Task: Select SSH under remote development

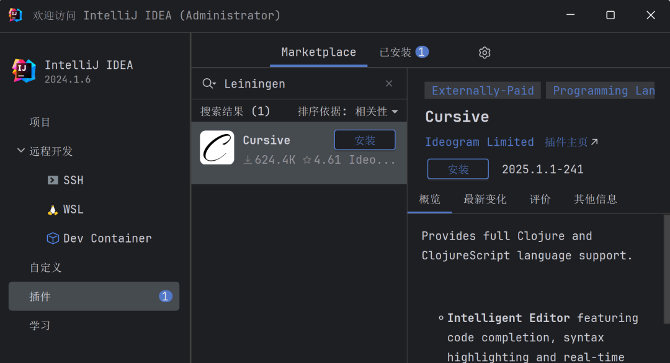Action: pos(73,181)
